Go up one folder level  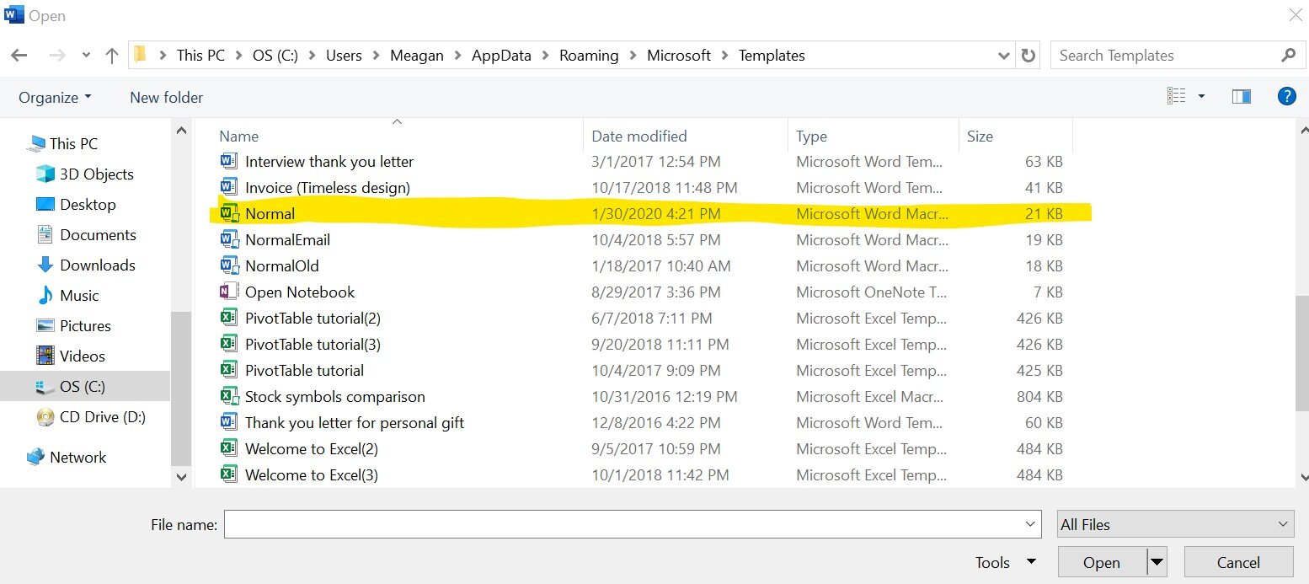point(112,56)
